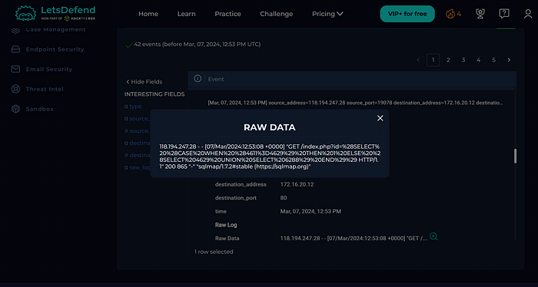Click the Event column header
538x287 pixels.
tap(216, 79)
